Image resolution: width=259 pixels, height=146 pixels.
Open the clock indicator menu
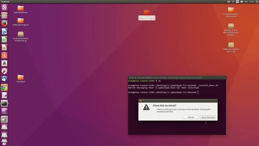pyautogui.click(x=252, y=2)
